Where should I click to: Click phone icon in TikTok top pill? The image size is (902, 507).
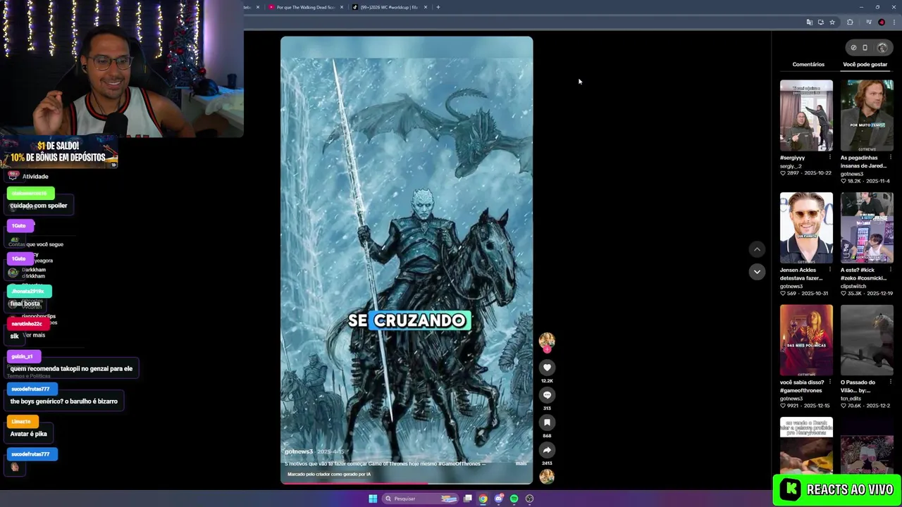865,48
